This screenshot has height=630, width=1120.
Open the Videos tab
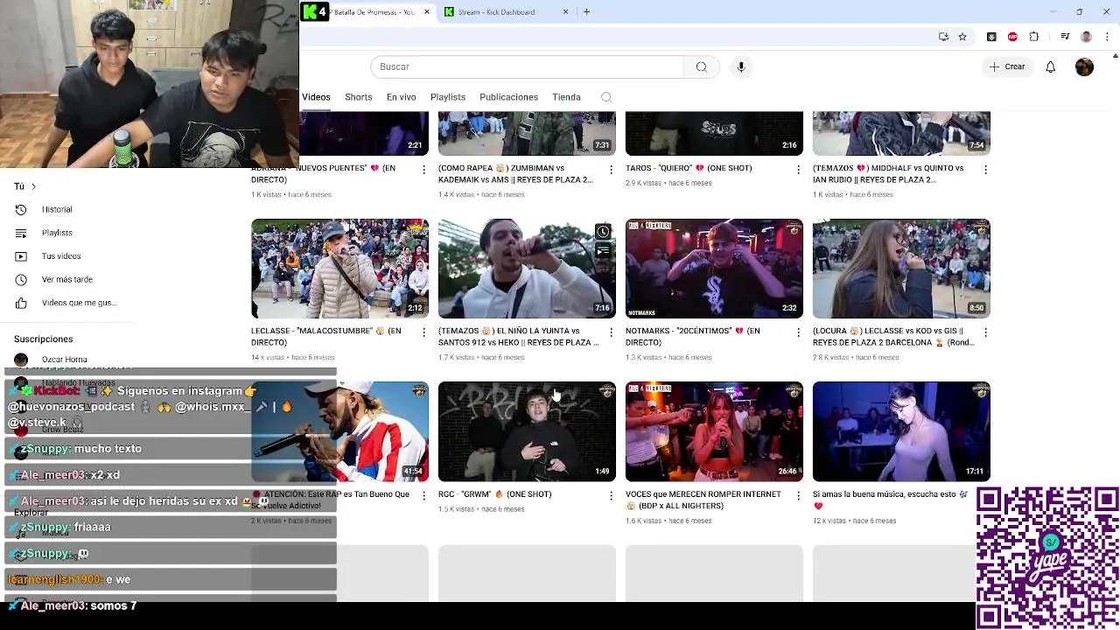[x=316, y=97]
